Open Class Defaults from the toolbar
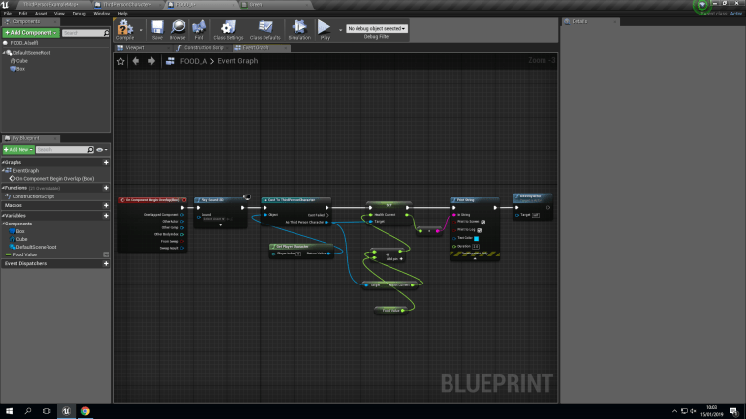The width and height of the screenshot is (746, 419). [x=265, y=27]
